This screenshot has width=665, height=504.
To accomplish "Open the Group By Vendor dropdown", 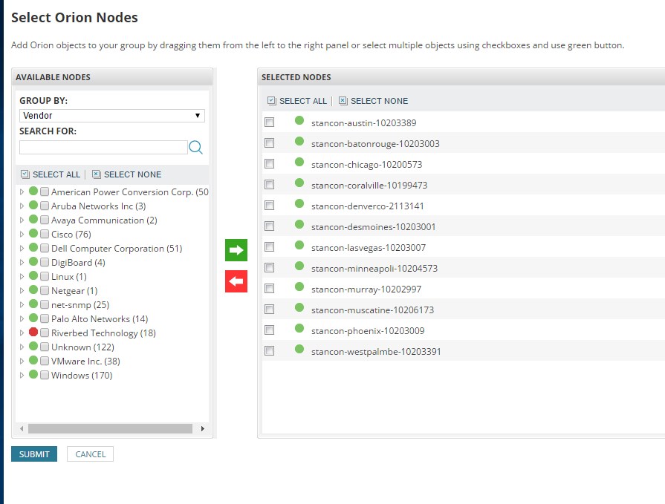I will click(112, 116).
